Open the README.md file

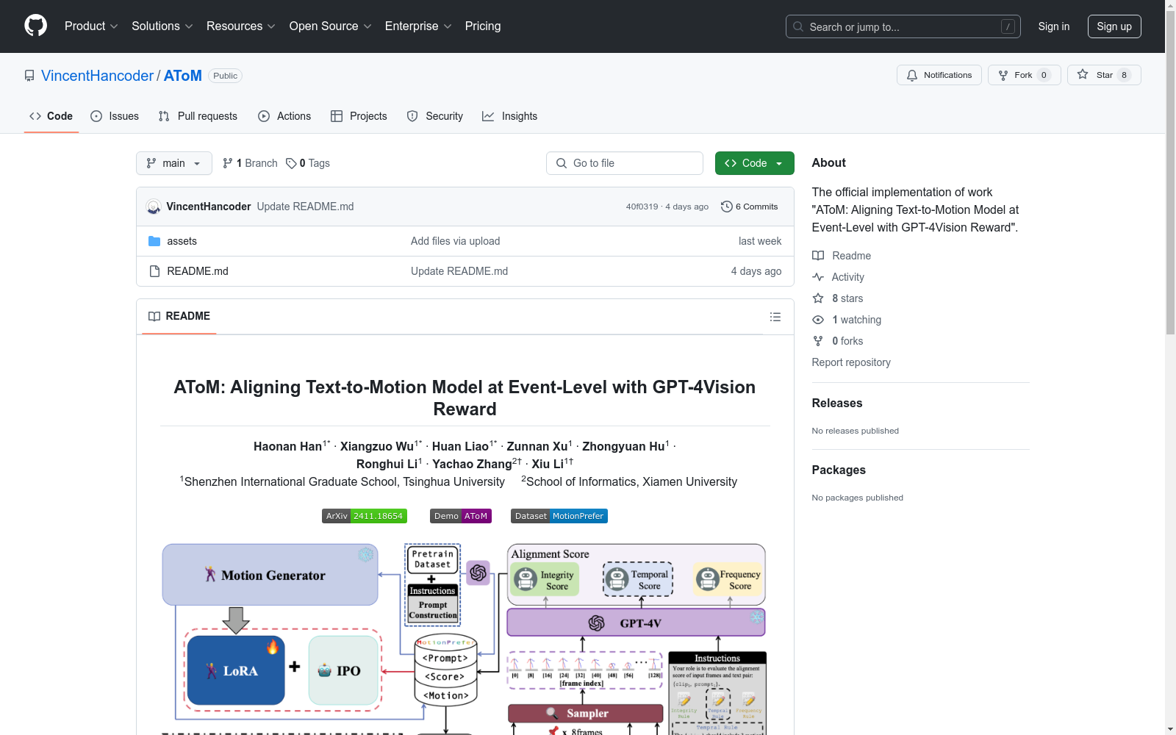(198, 271)
